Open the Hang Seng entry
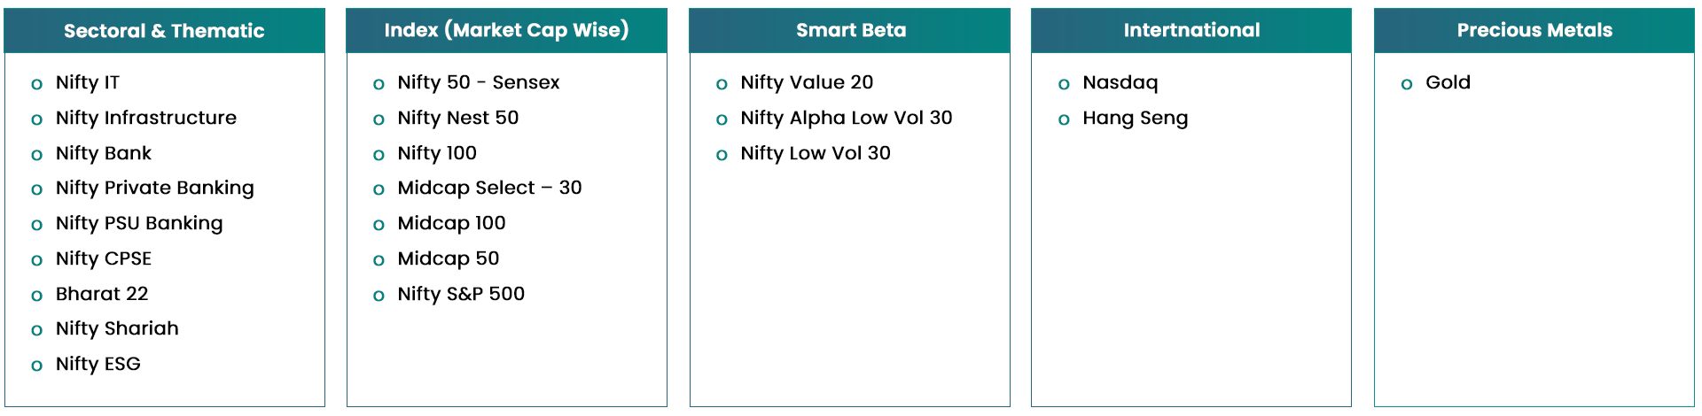This screenshot has height=416, width=1702. (1135, 118)
